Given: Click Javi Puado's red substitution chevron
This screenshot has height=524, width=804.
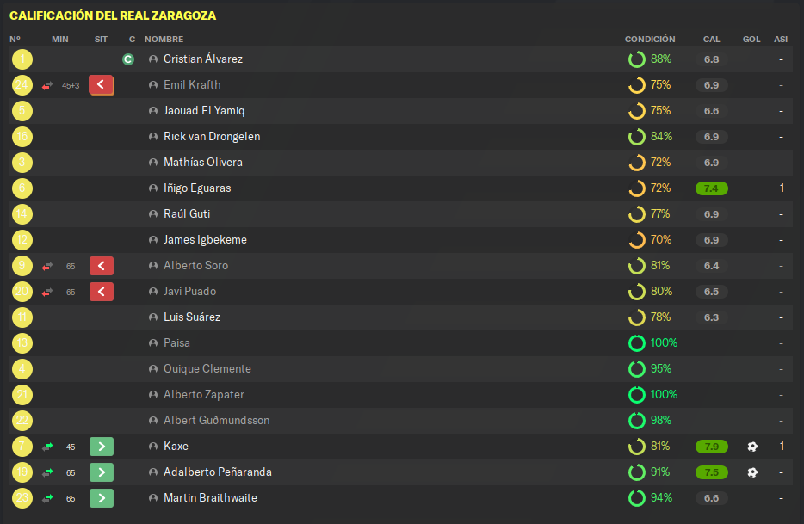Looking at the screenshot, I should click(x=102, y=292).
